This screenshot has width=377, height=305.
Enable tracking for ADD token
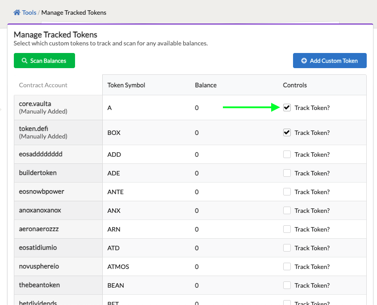point(287,155)
